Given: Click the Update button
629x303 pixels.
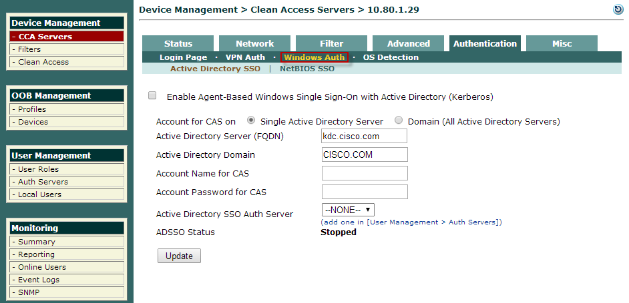Looking at the screenshot, I should coord(179,256).
